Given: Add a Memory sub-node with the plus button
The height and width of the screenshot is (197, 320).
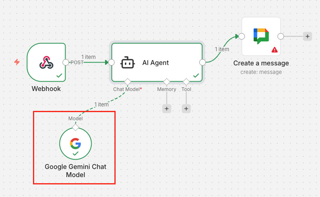Looking at the screenshot, I should tap(167, 108).
